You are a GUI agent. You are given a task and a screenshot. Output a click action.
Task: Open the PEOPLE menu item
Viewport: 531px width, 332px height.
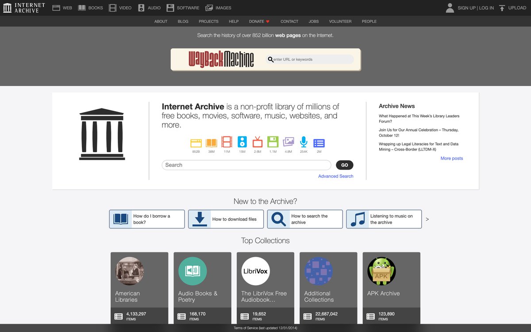pyautogui.click(x=369, y=21)
